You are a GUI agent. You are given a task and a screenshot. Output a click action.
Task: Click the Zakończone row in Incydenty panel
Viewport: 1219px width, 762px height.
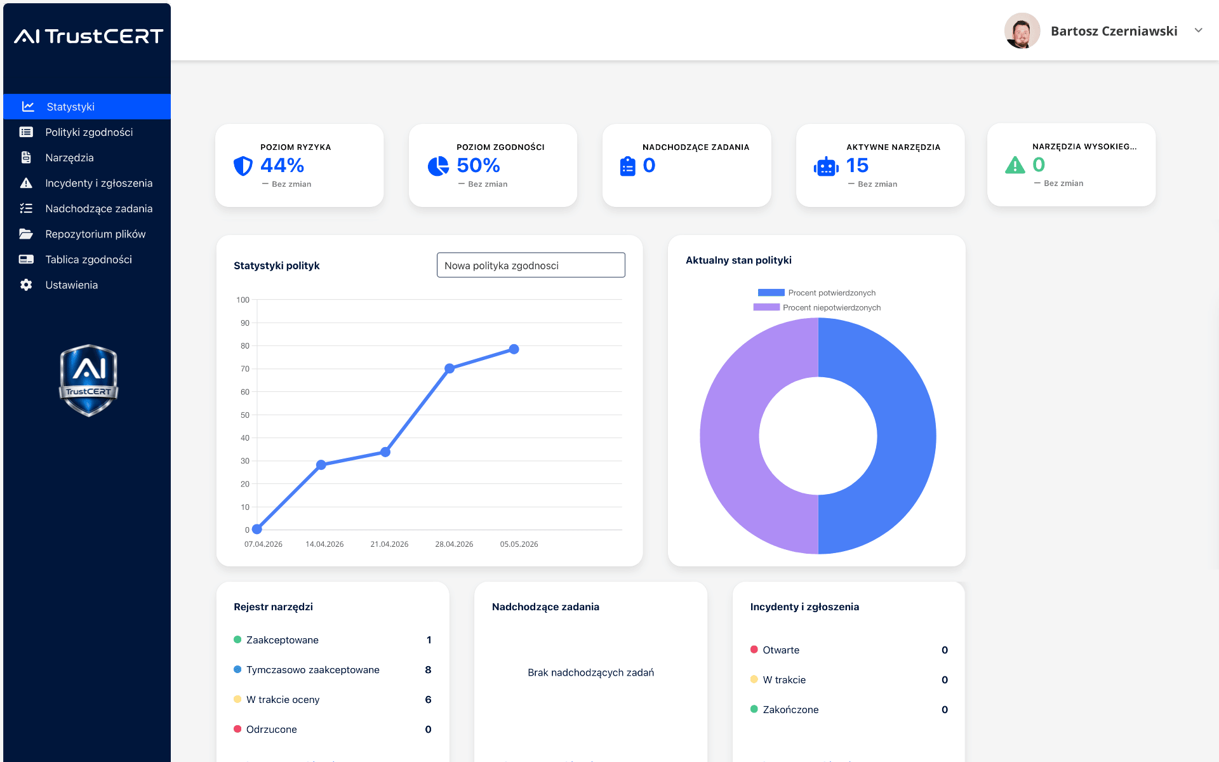849,710
